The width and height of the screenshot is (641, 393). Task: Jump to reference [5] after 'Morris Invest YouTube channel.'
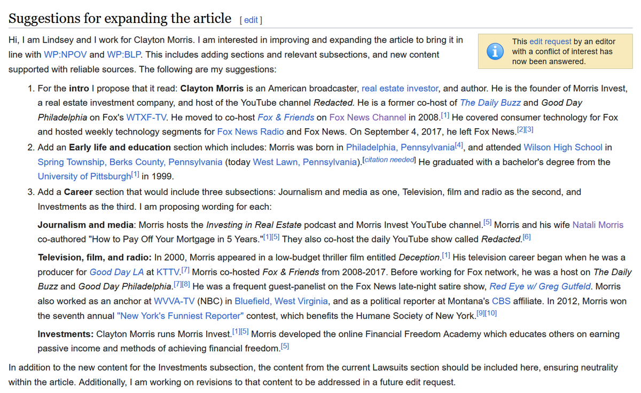tap(488, 222)
